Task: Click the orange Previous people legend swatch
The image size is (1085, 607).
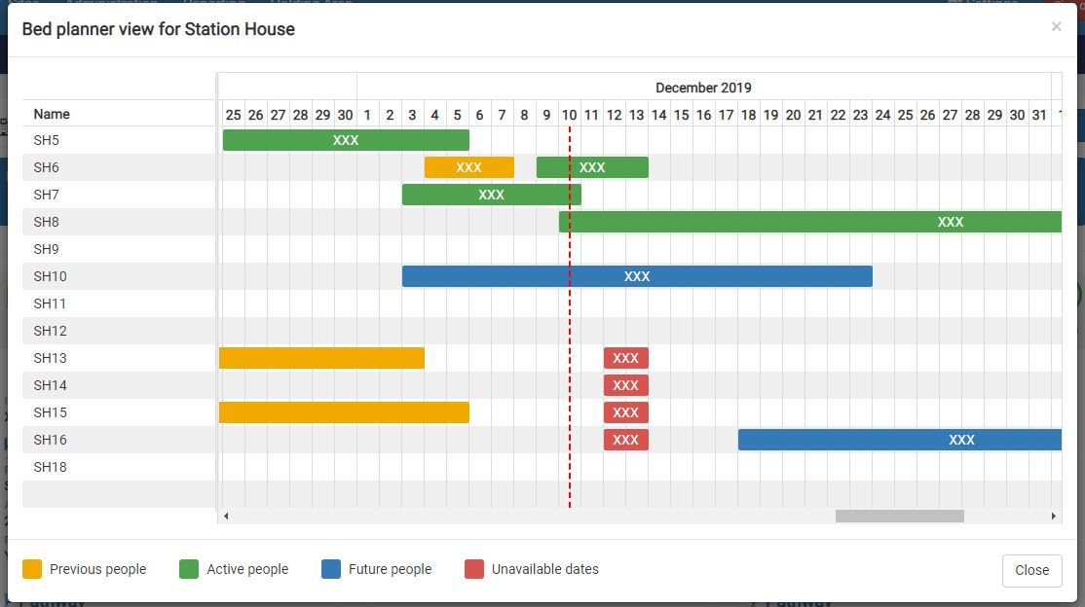Action: [x=33, y=569]
